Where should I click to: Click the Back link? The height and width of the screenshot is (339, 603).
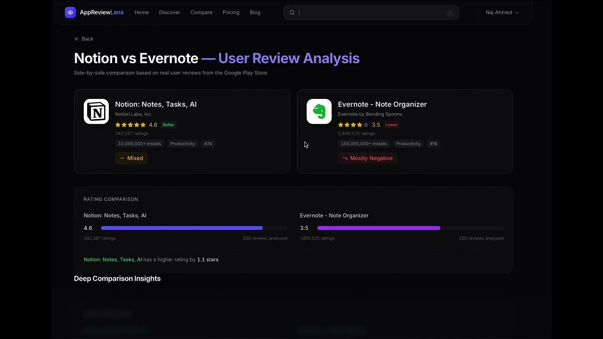(84, 39)
